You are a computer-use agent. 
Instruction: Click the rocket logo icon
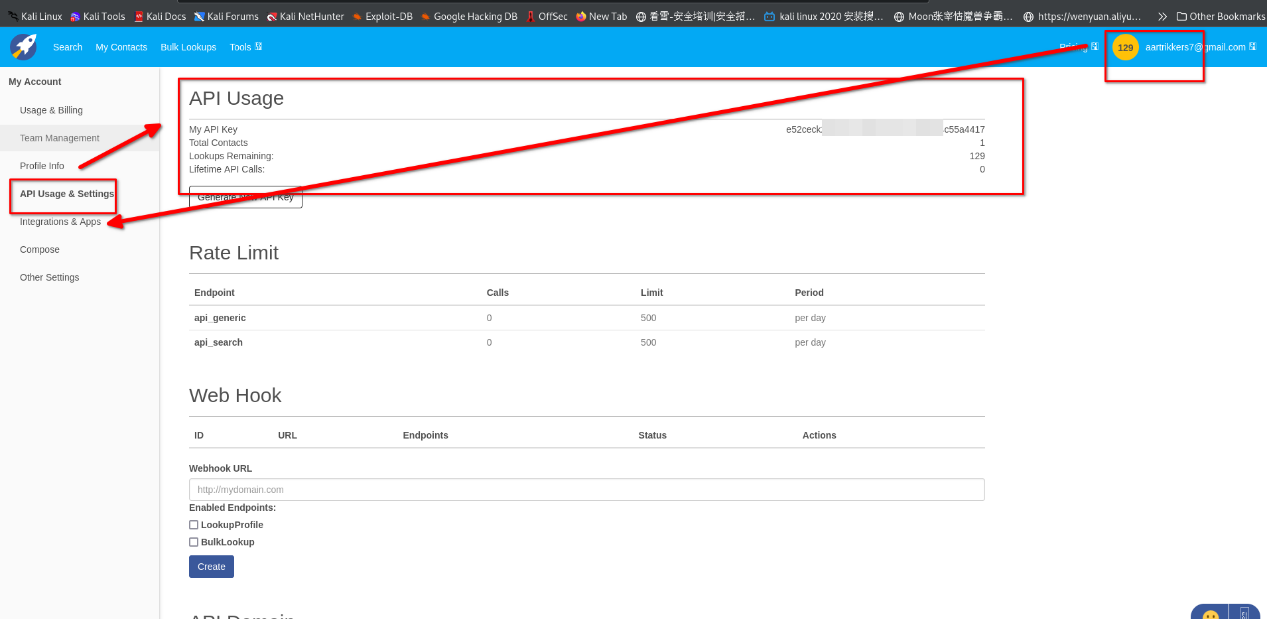point(23,47)
